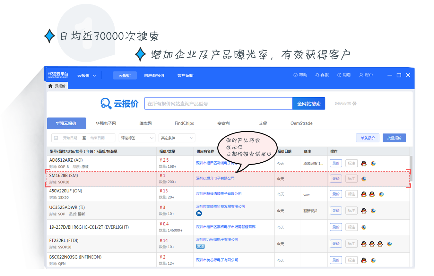Click 标注 for AD8512ARZ
The width and height of the screenshot is (434, 276).
coord(352,163)
